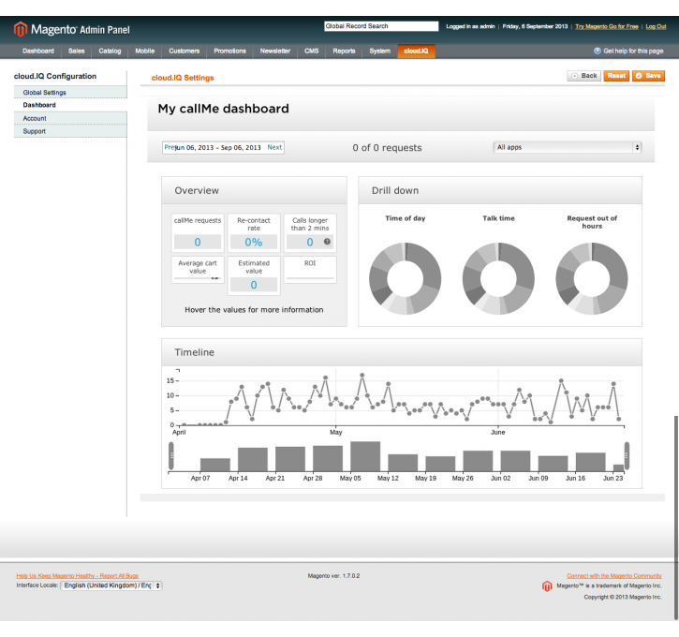The width and height of the screenshot is (679, 637).
Task: Click the 0 of 0 requests text
Action: point(387,148)
